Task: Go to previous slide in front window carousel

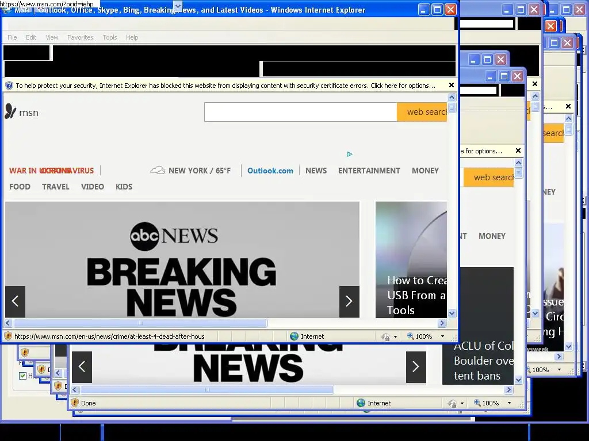Action: 16,301
